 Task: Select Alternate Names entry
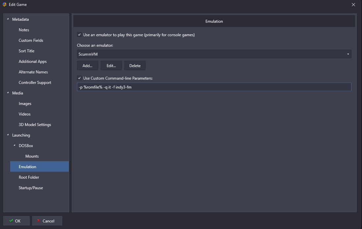(33, 72)
